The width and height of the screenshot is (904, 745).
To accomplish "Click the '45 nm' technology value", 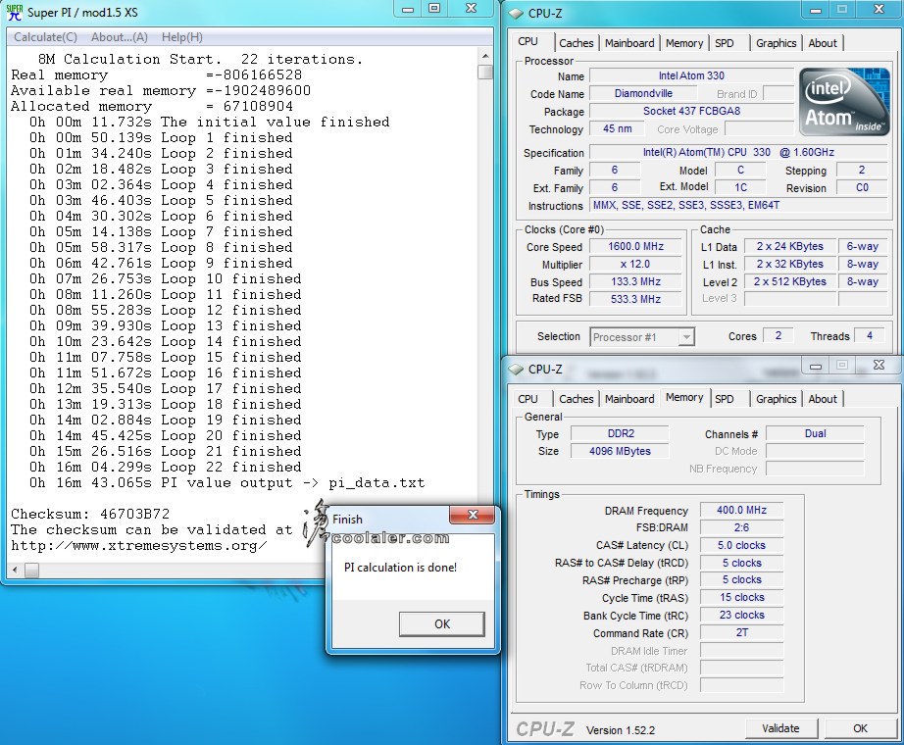I will pos(617,128).
